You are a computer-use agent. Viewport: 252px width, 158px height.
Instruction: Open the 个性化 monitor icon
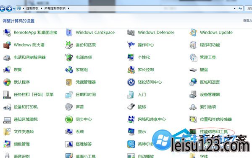(x=131, y=57)
